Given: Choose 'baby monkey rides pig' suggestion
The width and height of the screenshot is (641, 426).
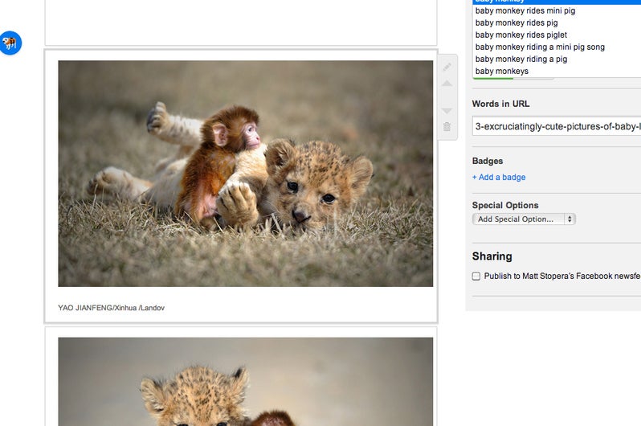Looking at the screenshot, I should click(516, 23).
